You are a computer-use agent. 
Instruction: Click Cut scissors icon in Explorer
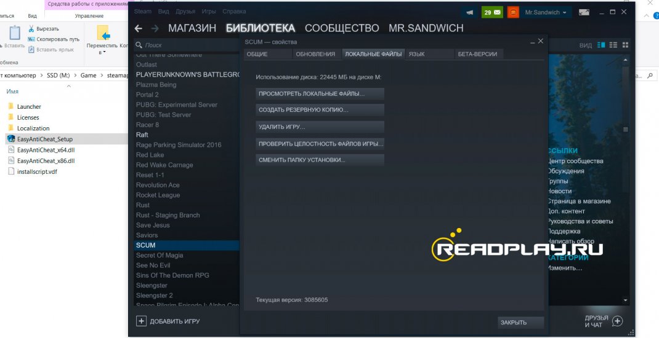31,28
